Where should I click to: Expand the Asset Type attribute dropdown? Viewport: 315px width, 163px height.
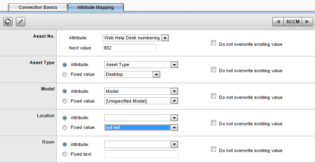[x=174, y=64]
